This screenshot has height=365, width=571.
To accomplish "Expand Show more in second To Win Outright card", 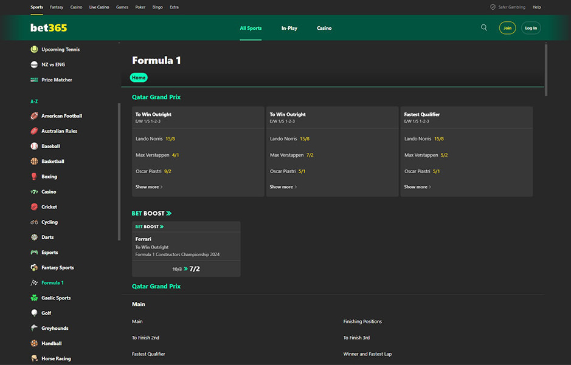I will click(x=283, y=187).
